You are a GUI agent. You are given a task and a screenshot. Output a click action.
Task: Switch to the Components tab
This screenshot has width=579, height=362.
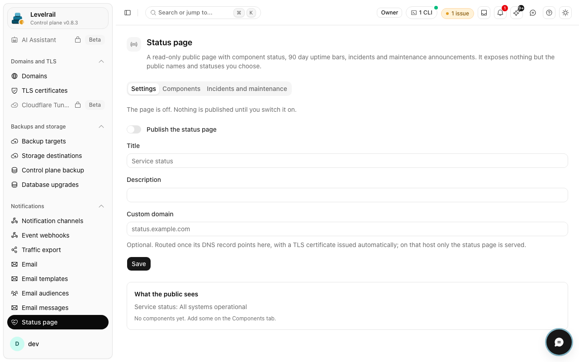(x=181, y=89)
